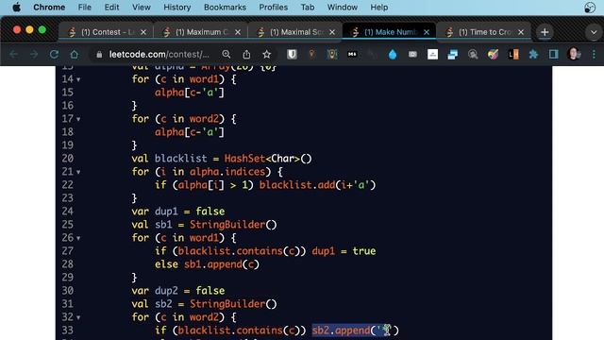Close the Maximum C tab
Image resolution: width=604 pixels, height=340 pixels.
238,32
